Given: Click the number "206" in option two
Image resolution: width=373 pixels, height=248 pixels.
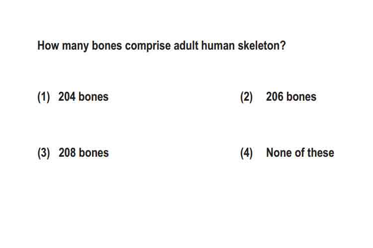Looking at the screenshot, I should (x=275, y=97).
